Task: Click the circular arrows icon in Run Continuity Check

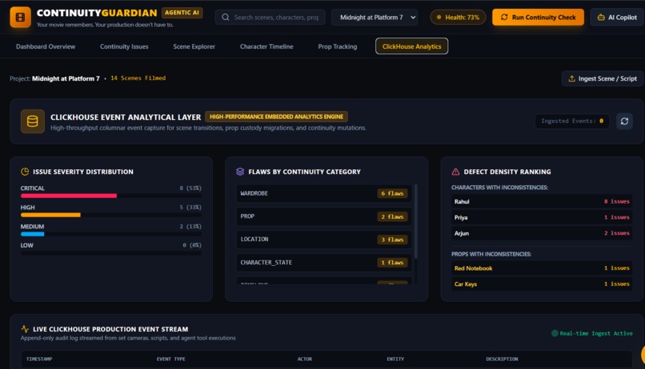Action: pos(504,18)
